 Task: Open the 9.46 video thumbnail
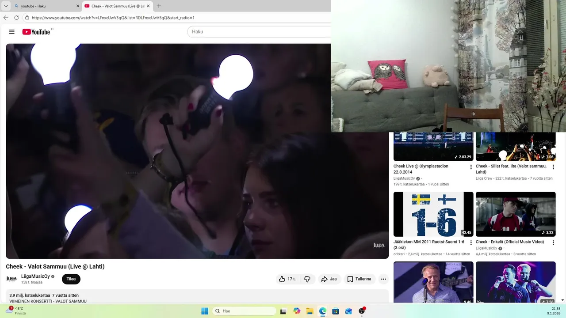point(433,282)
